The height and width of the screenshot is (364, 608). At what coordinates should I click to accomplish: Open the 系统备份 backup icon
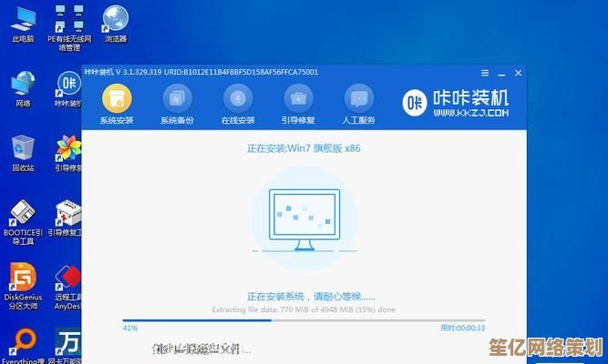tap(177, 98)
